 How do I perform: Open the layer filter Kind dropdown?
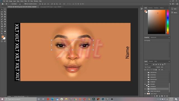[148, 65]
